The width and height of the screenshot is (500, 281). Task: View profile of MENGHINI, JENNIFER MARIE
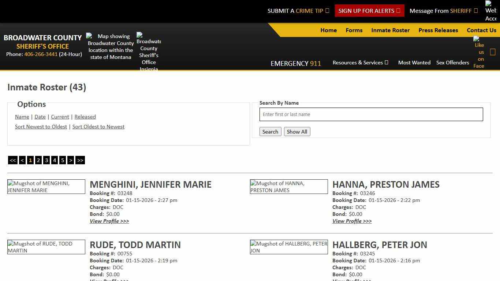pyautogui.click(x=109, y=221)
